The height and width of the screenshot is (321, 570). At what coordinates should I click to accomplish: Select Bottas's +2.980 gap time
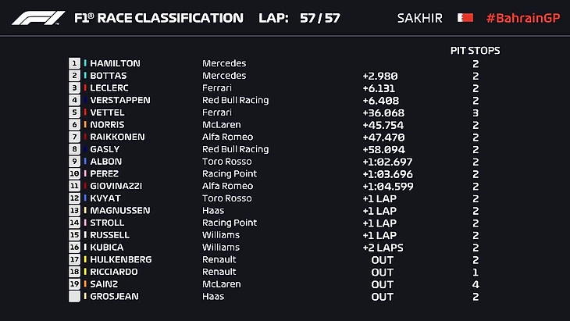[x=380, y=76]
